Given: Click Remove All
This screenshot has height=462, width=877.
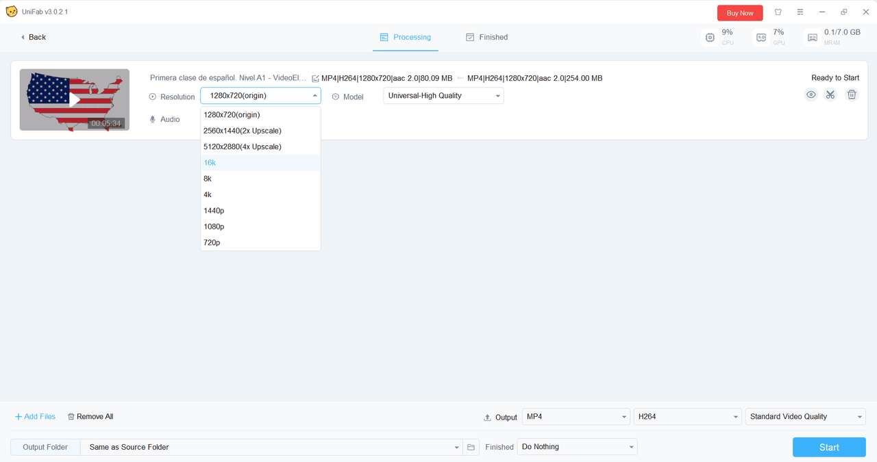Looking at the screenshot, I should click(x=90, y=417).
